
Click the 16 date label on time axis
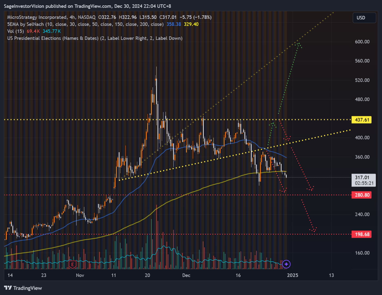click(238, 275)
